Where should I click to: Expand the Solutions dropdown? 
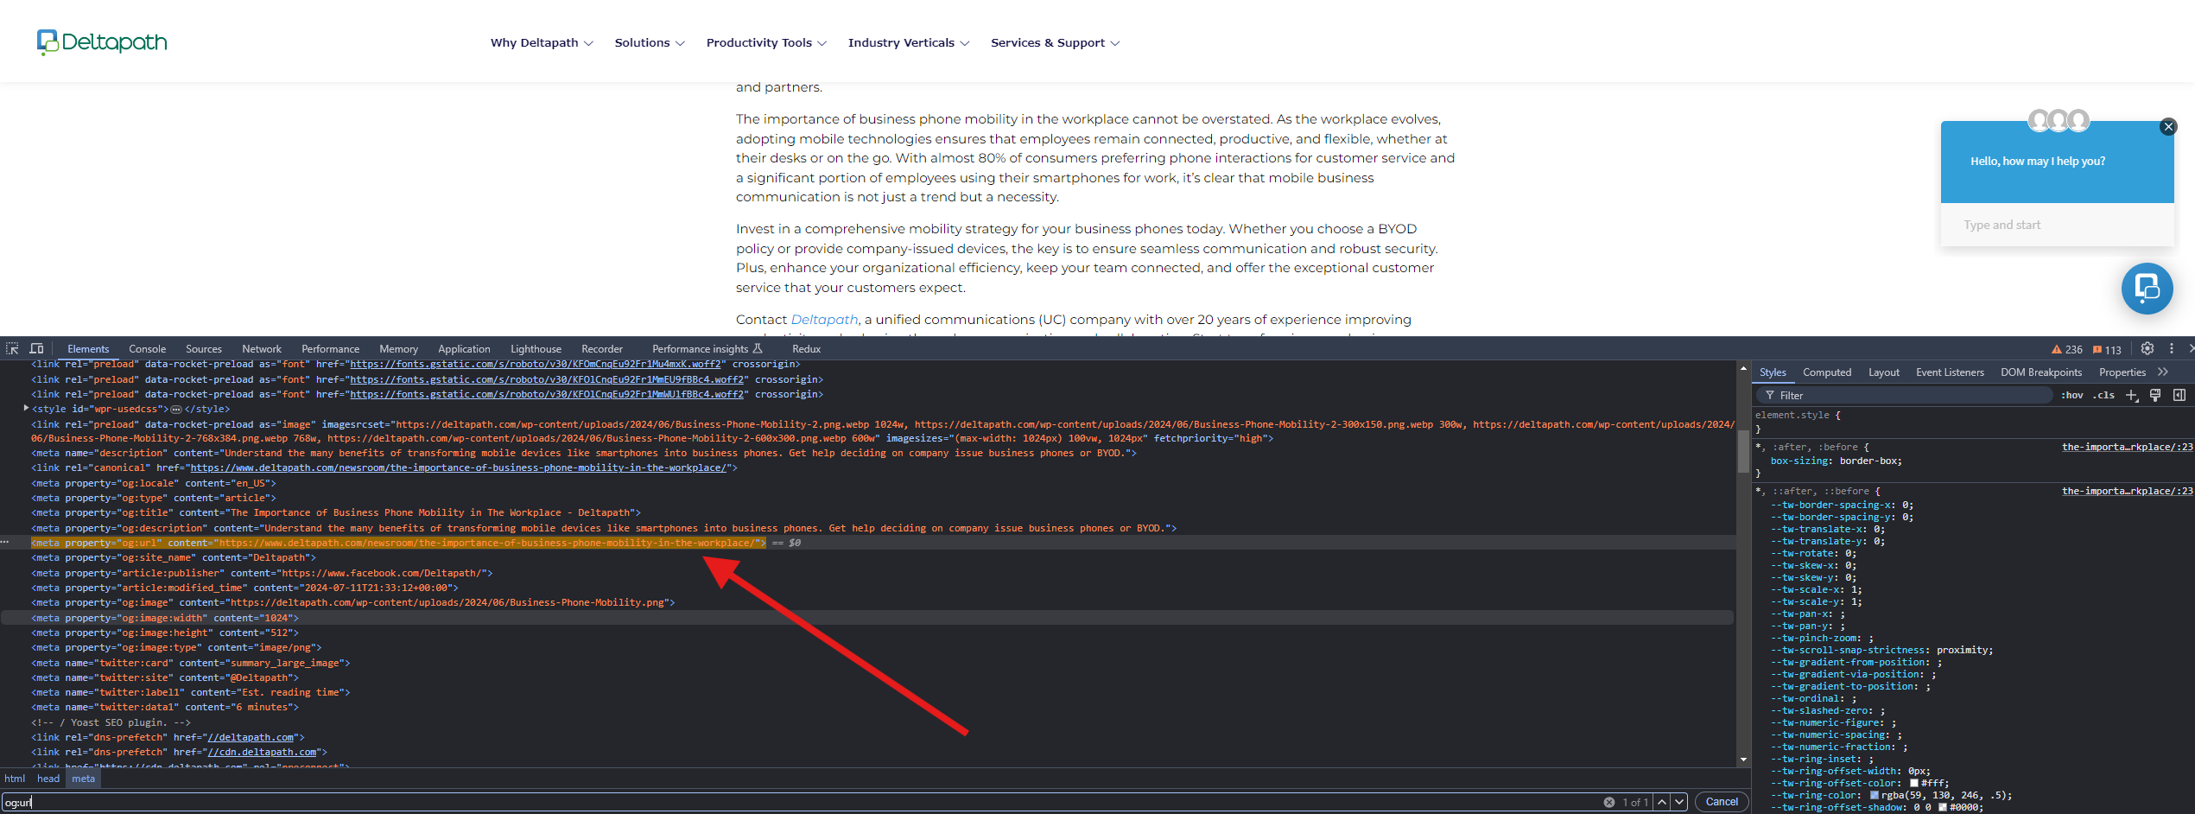(650, 42)
